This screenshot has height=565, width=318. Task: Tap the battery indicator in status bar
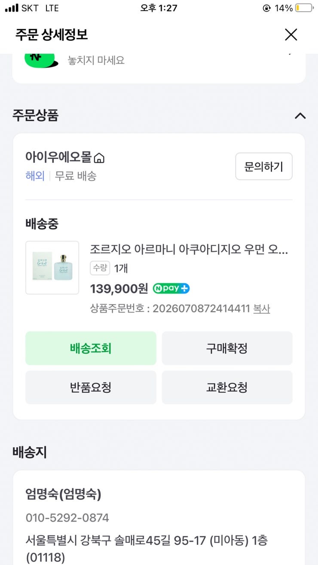coord(304,8)
